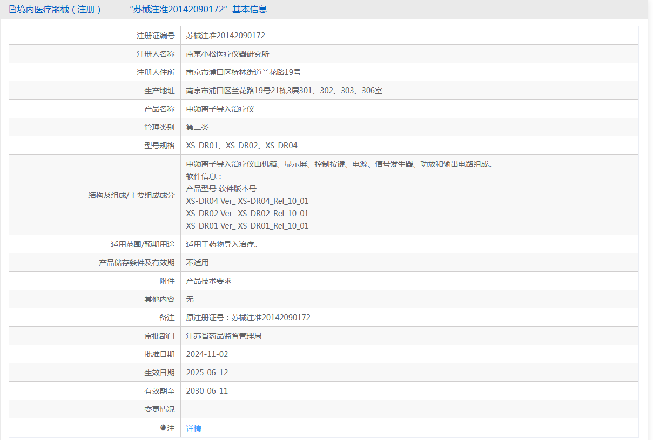Click the expiry date 2030-06-11

207,391
